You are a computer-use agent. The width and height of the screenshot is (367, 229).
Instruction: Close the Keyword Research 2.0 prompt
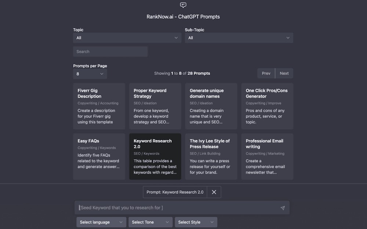click(214, 192)
